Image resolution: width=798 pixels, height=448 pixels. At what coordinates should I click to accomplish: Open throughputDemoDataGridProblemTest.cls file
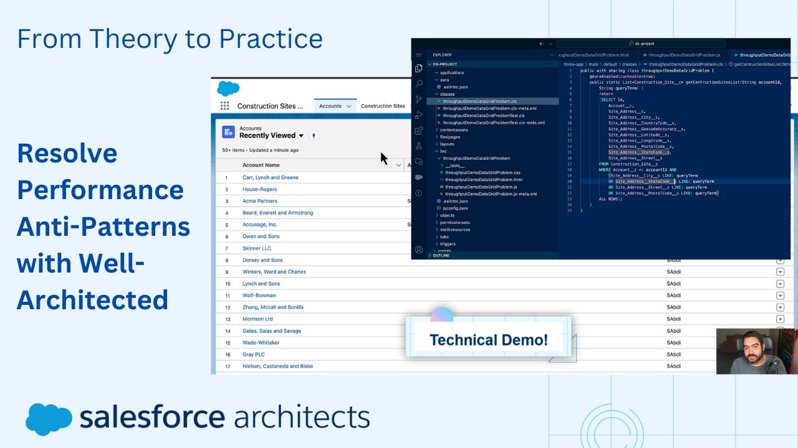click(x=483, y=116)
